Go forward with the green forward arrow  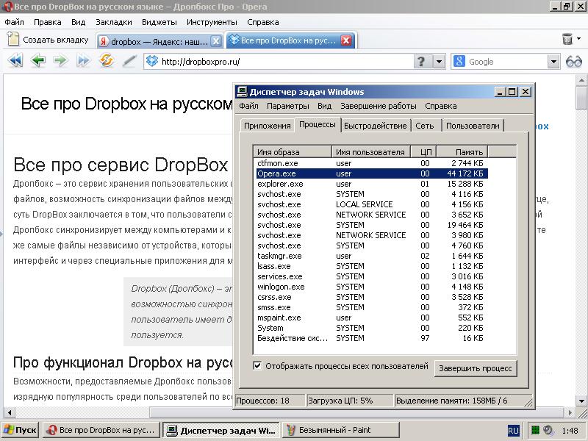pyautogui.click(x=60, y=60)
